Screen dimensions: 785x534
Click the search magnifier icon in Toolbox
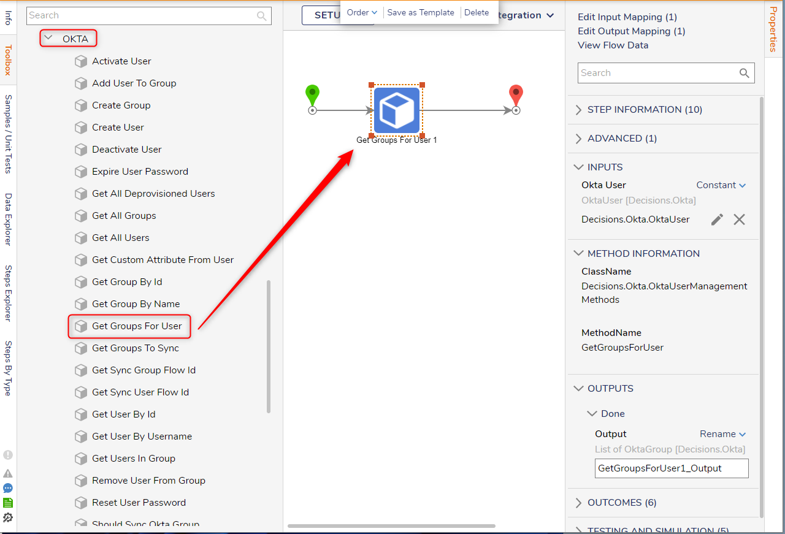coord(262,16)
